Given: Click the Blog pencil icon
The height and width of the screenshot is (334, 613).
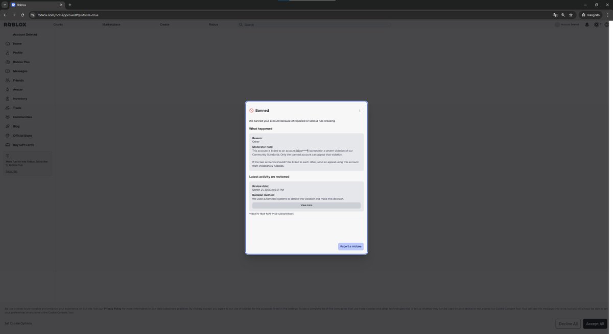Looking at the screenshot, I should 8,126.
